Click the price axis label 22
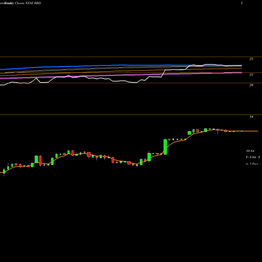The width and height of the screenshot is (262, 262). point(251,75)
